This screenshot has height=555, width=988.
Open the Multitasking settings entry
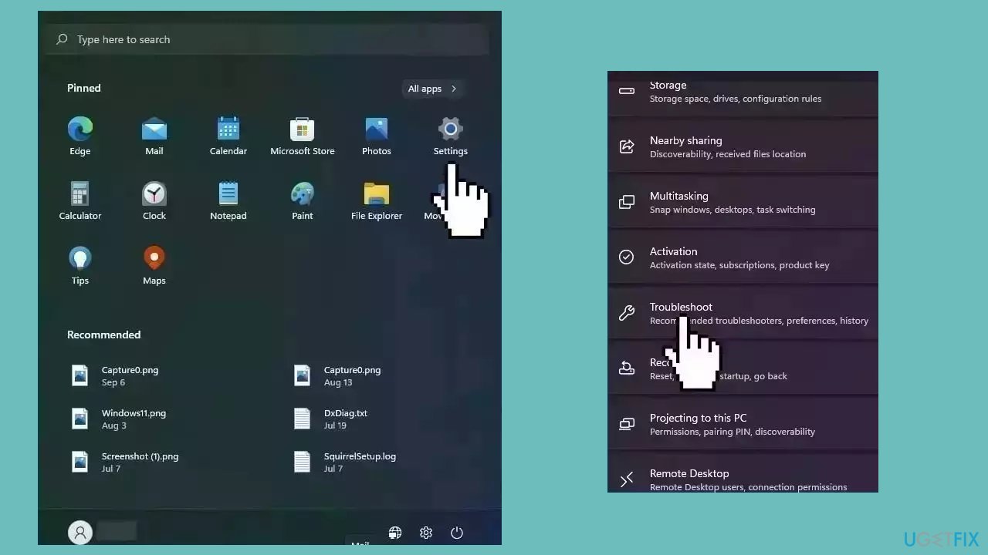(x=743, y=202)
